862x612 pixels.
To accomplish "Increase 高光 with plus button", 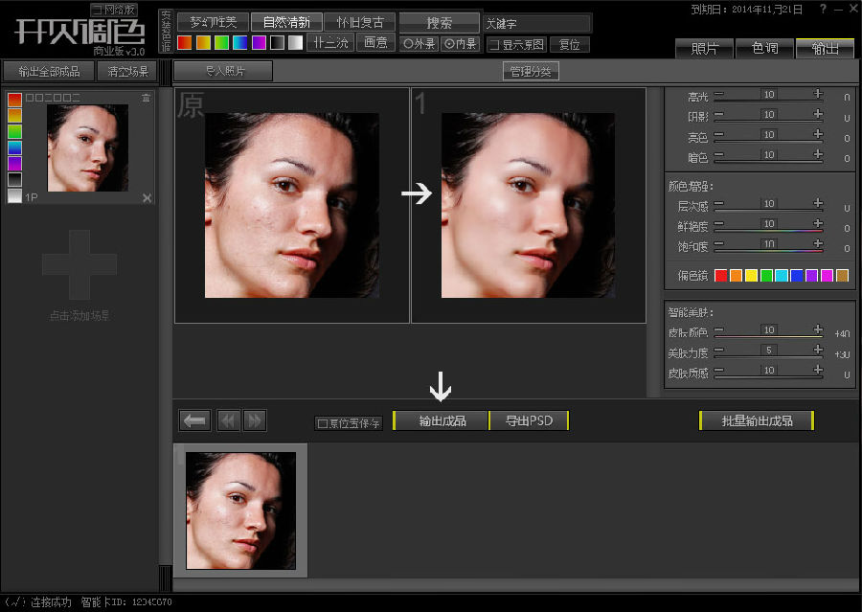I will click(818, 94).
